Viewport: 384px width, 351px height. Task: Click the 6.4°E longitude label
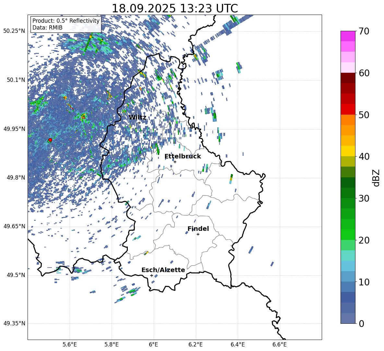[x=237, y=345]
